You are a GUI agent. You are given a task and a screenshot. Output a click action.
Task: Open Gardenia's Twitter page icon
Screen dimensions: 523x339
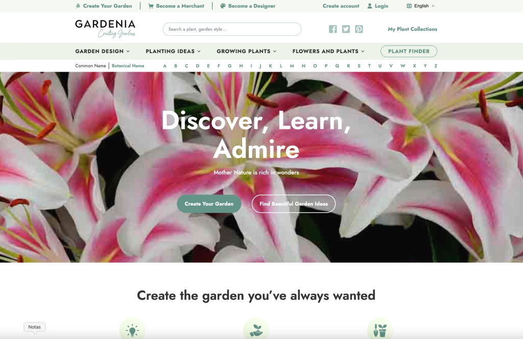click(x=346, y=29)
